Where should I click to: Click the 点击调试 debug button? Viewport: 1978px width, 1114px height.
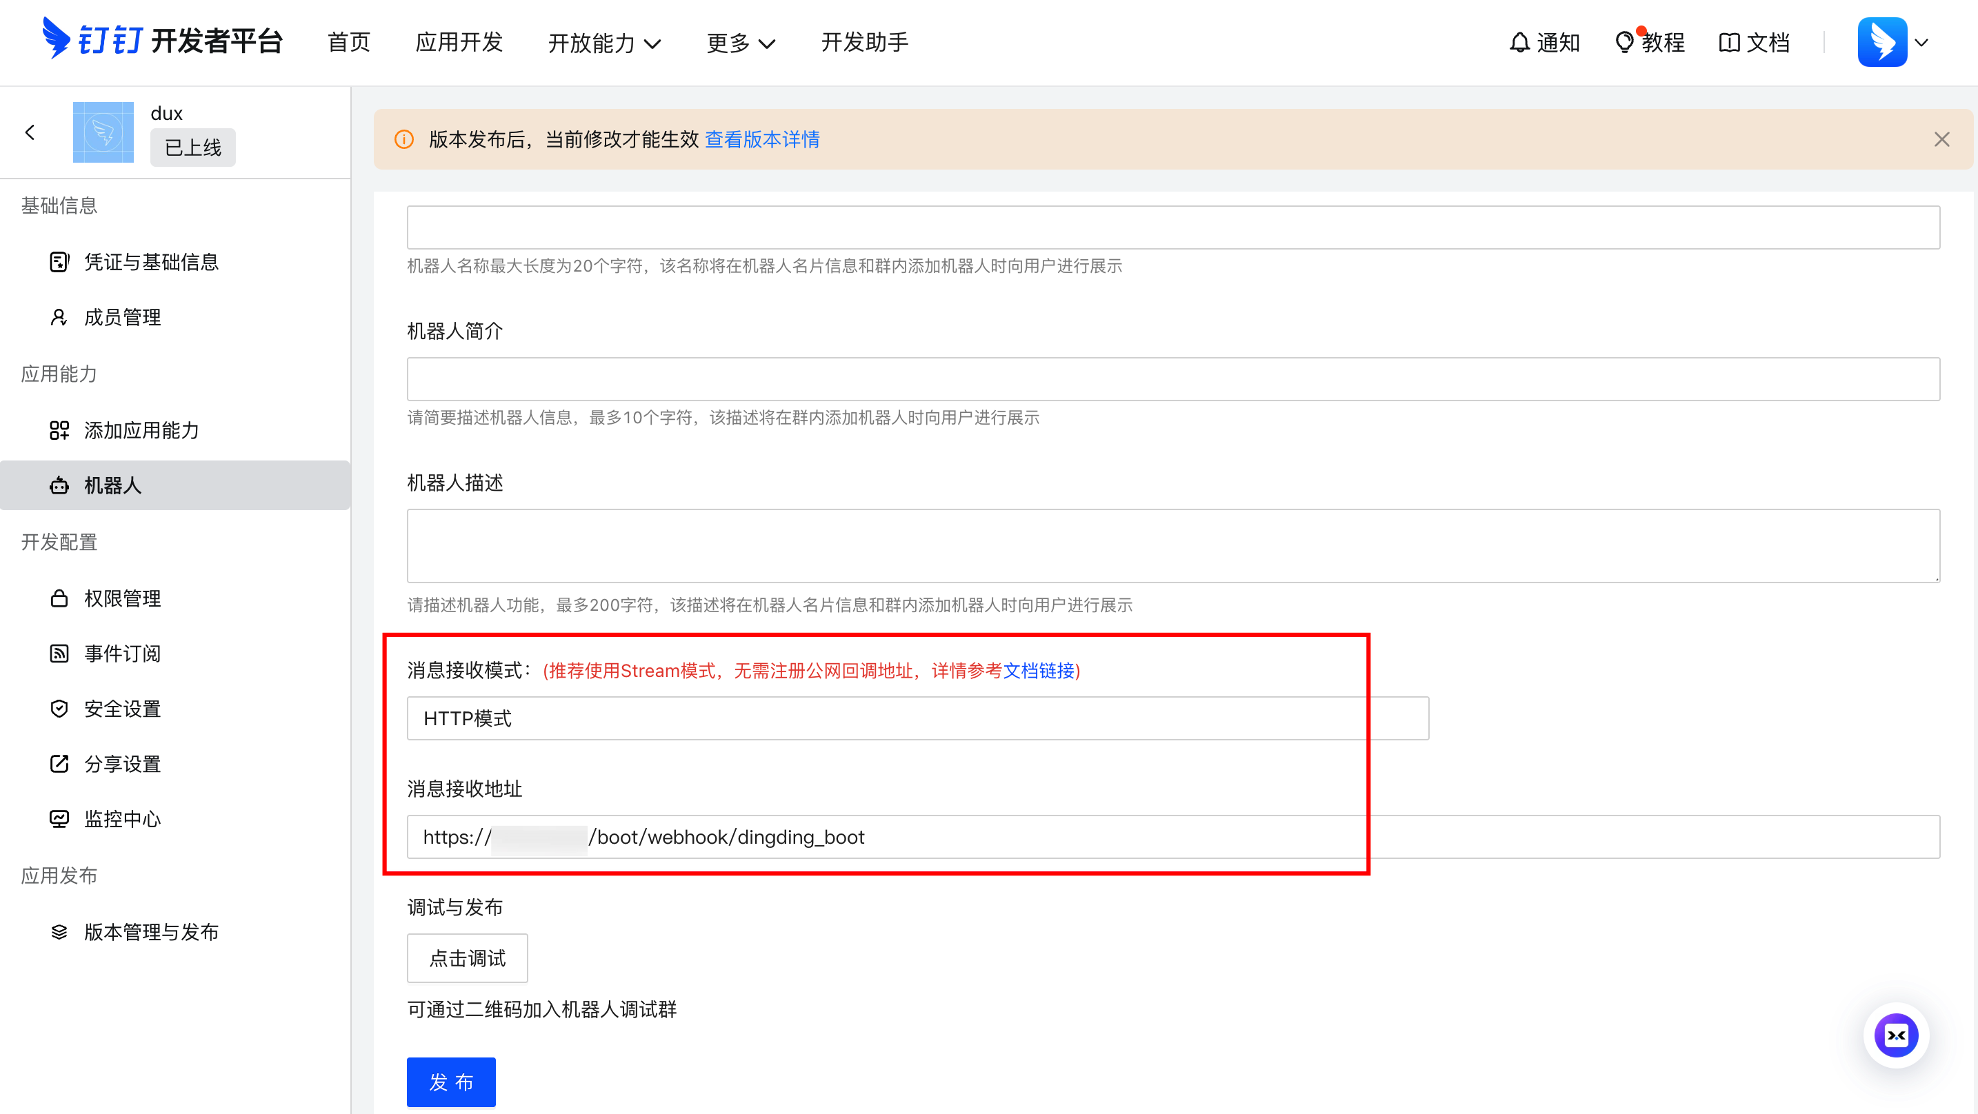coord(467,958)
